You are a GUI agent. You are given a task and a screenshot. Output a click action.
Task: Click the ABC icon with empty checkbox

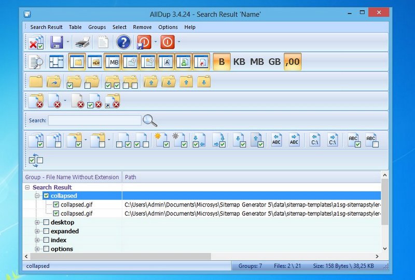[x=371, y=141]
